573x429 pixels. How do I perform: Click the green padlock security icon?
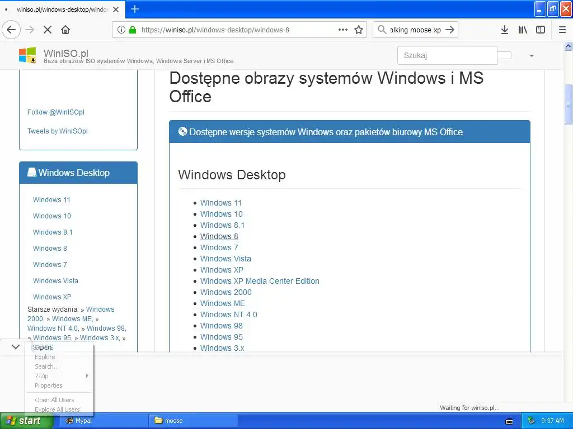(x=133, y=30)
